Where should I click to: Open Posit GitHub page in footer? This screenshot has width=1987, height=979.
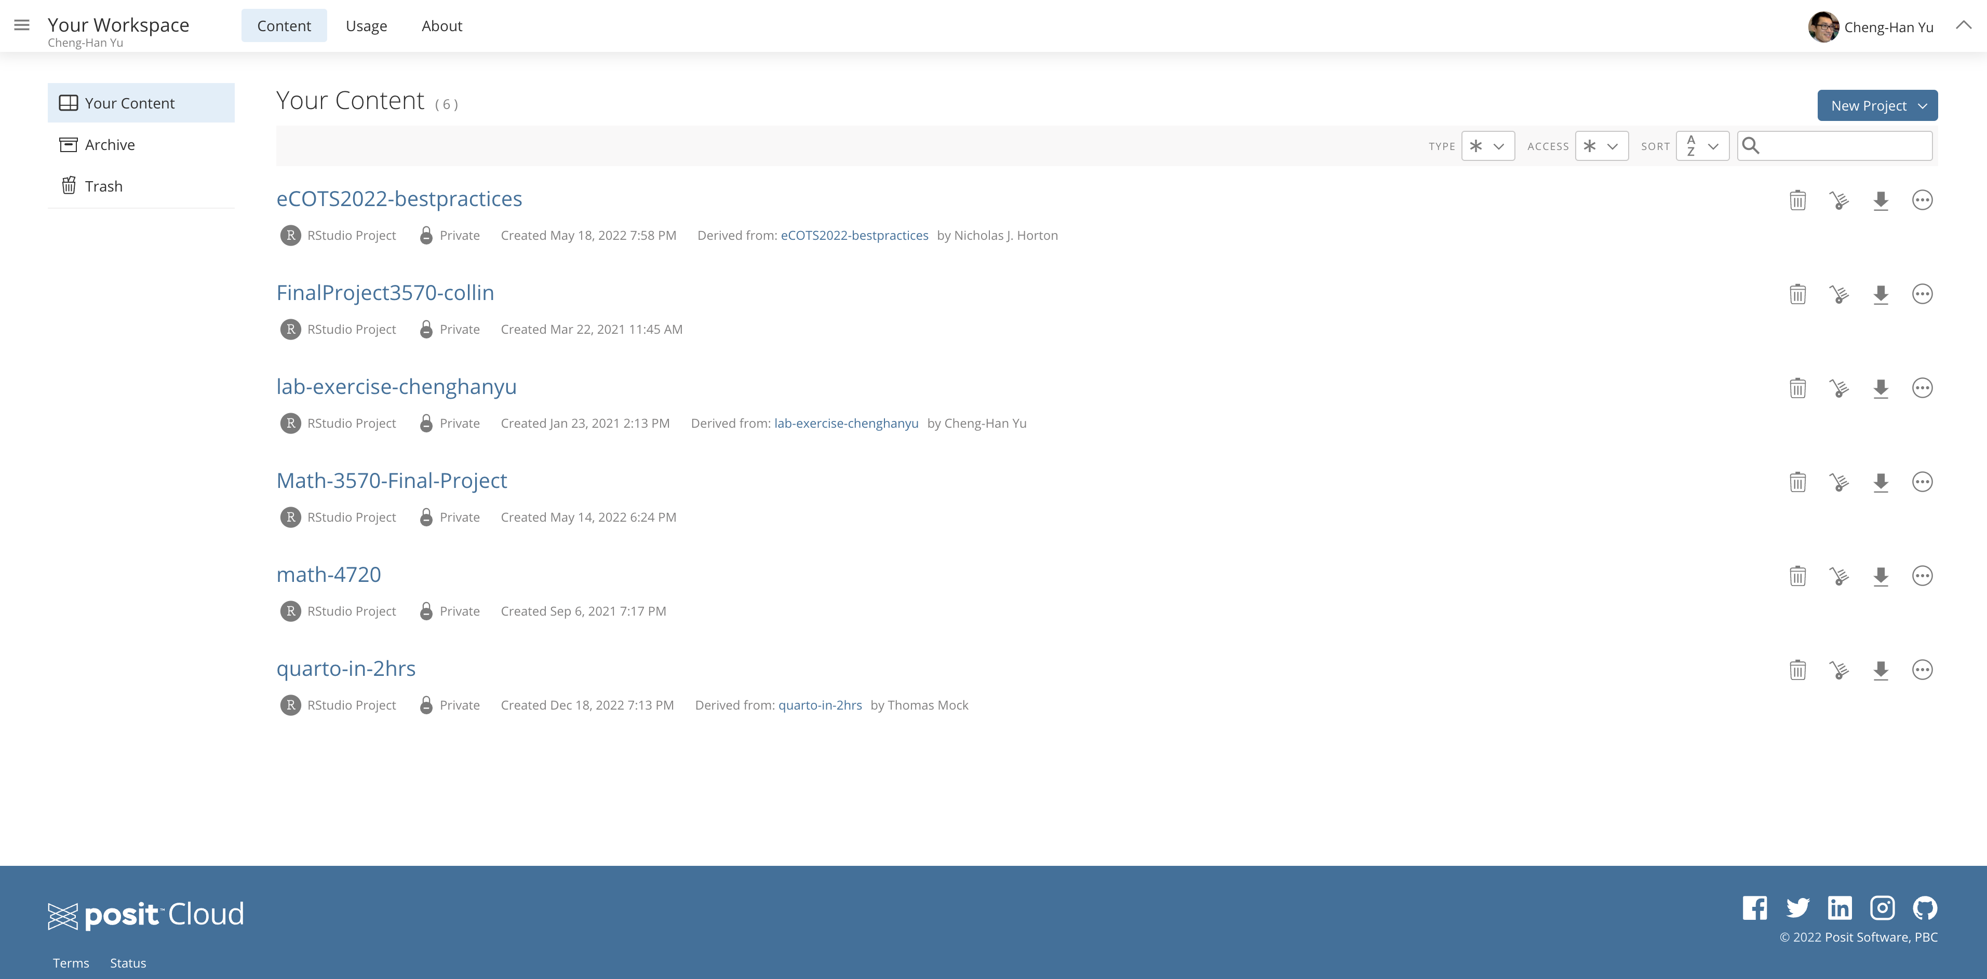coord(1925,908)
